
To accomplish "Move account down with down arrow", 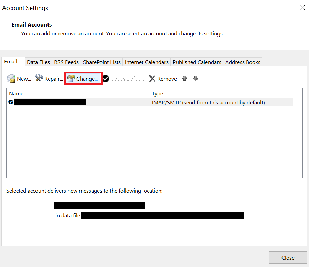I will [x=196, y=78].
